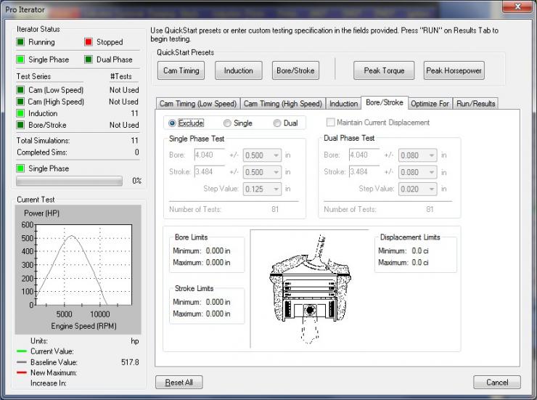The image size is (537, 400).
Task: Click the Induction QuickStart preset
Action: 238,70
